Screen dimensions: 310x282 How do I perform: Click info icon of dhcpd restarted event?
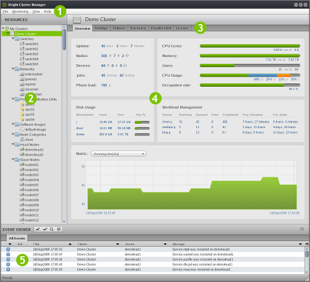tap(8, 264)
